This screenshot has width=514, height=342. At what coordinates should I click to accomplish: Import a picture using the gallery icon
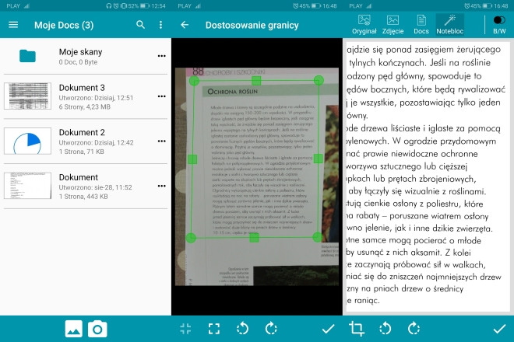tap(74, 329)
